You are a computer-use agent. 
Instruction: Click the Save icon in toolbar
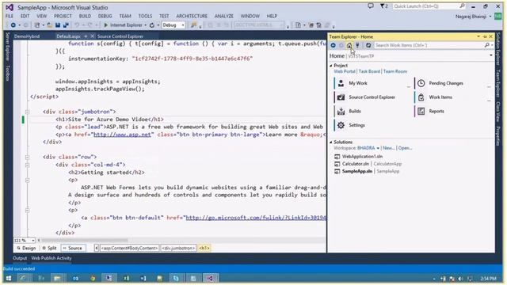[x=58, y=25]
